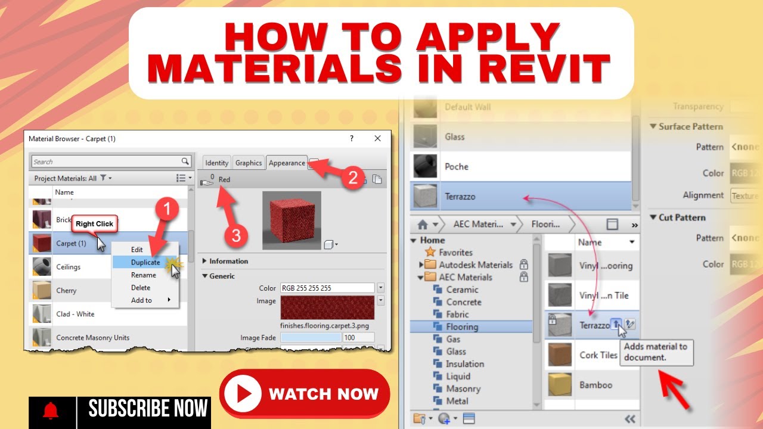Open the preview scene cube options
This screenshot has width=763, height=429.
click(331, 244)
